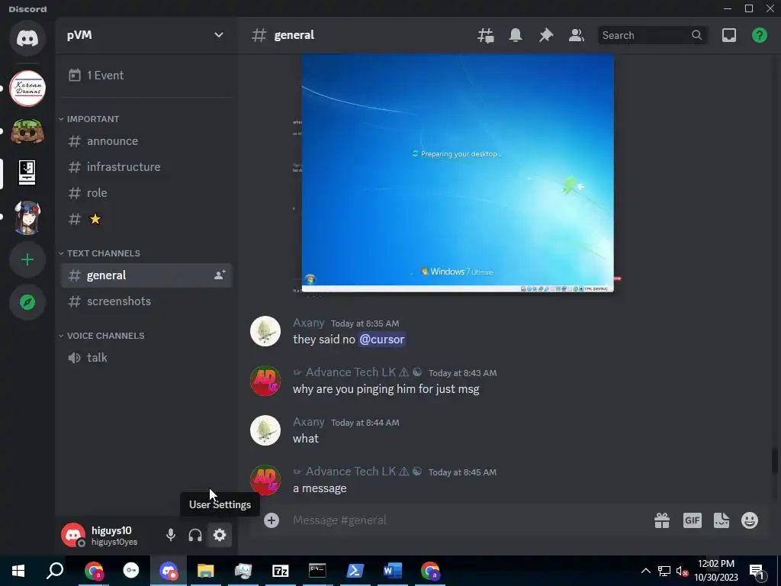The image size is (781, 586).
Task: Click the muted volume tray icon
Action: [x=683, y=571]
